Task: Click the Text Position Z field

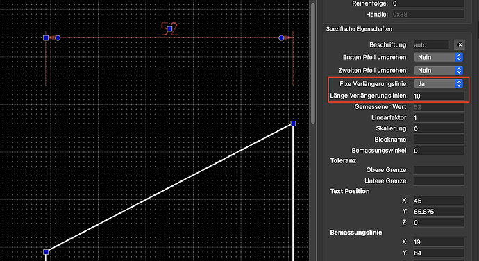Action: pyautogui.click(x=439, y=223)
